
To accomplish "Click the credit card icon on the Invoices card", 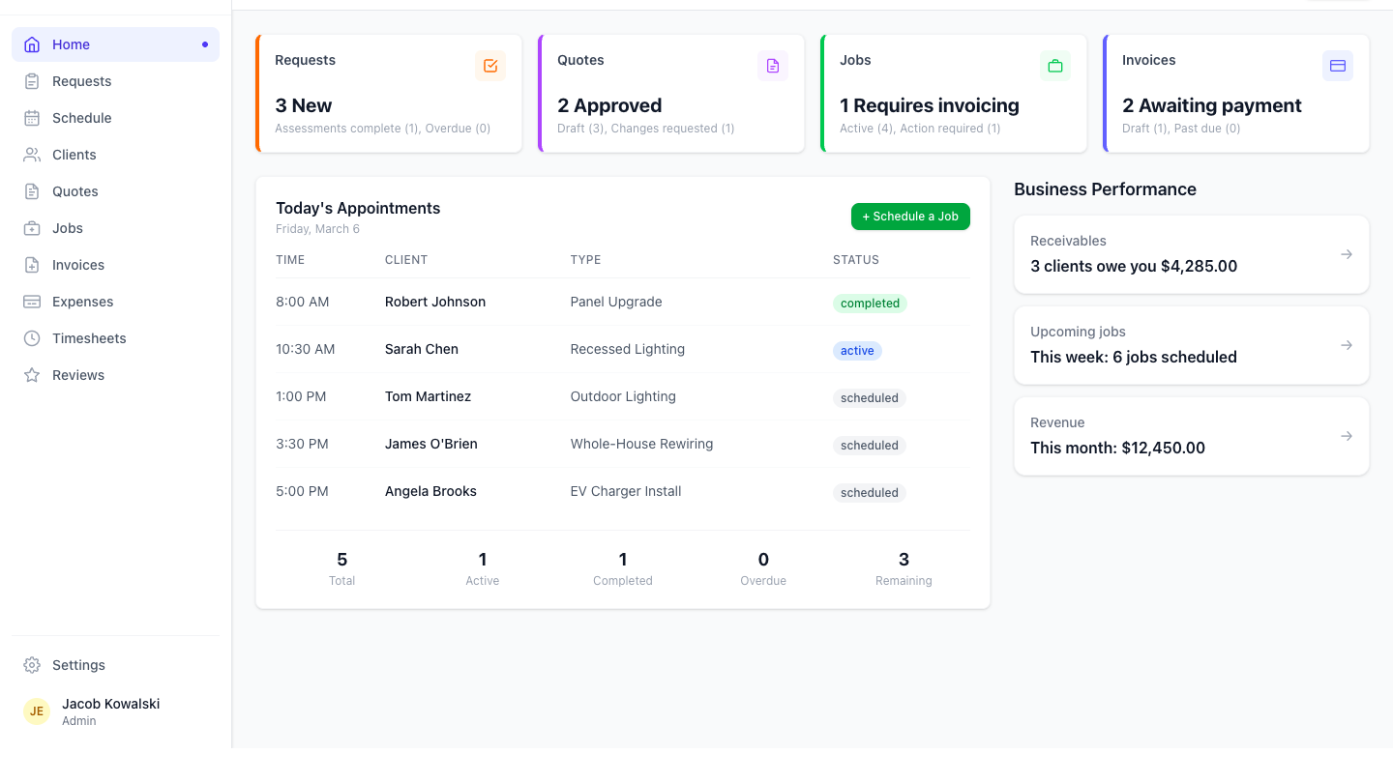I will (1338, 66).
